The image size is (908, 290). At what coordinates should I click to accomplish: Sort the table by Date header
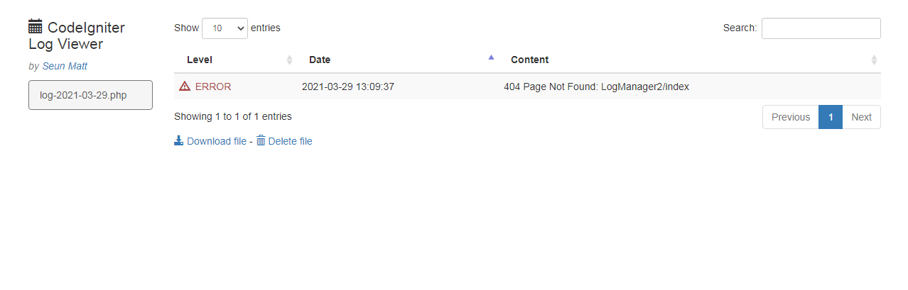320,60
